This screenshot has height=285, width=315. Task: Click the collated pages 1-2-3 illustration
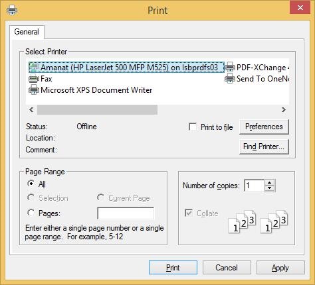click(x=258, y=221)
